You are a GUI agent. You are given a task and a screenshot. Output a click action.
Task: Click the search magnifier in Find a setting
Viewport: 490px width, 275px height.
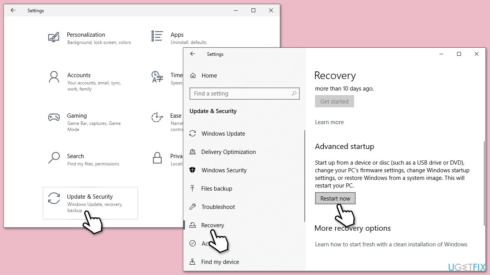294,94
